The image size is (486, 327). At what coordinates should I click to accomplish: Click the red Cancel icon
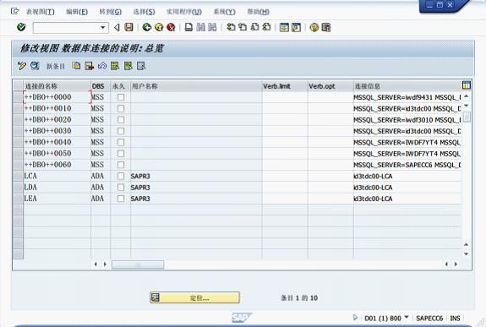(171, 27)
